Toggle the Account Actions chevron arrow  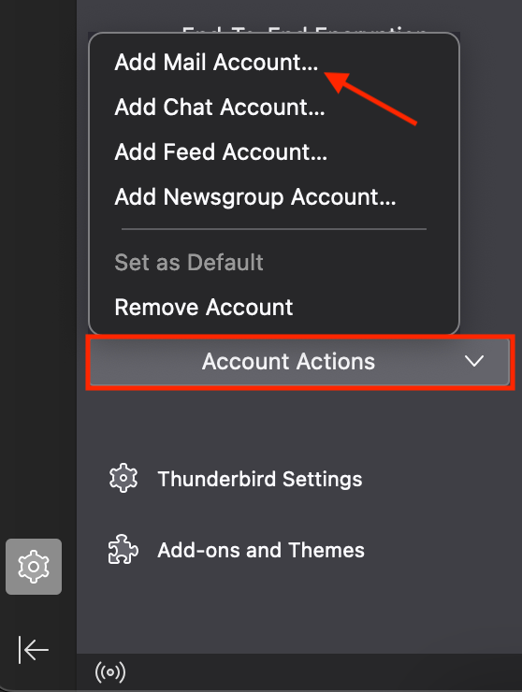coord(474,361)
